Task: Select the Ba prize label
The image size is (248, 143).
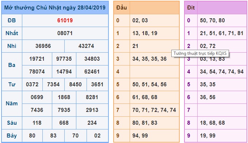Action: pyautogui.click(x=12, y=65)
